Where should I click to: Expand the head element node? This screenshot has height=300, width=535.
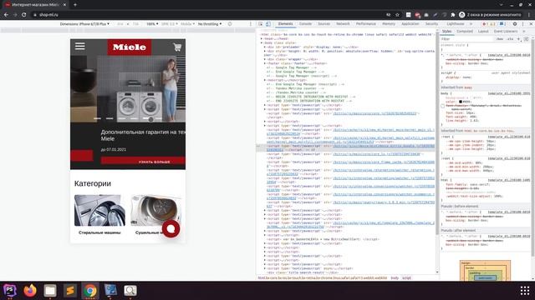pos(262,39)
